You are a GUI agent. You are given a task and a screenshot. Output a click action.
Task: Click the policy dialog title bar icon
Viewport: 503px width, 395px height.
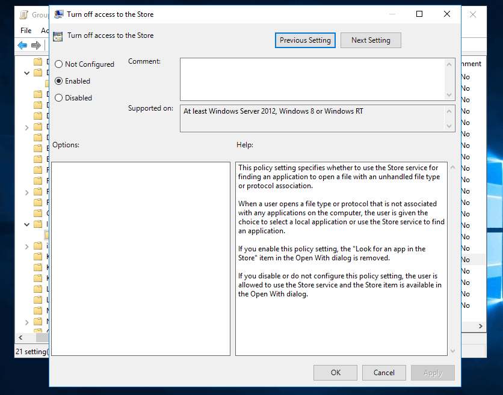[59, 14]
